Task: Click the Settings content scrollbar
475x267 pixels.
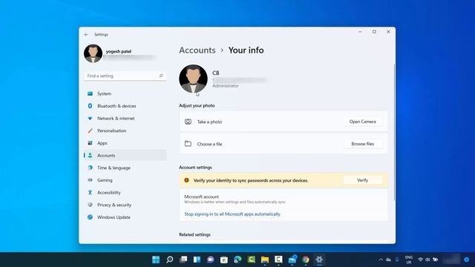Action: pos(394,132)
